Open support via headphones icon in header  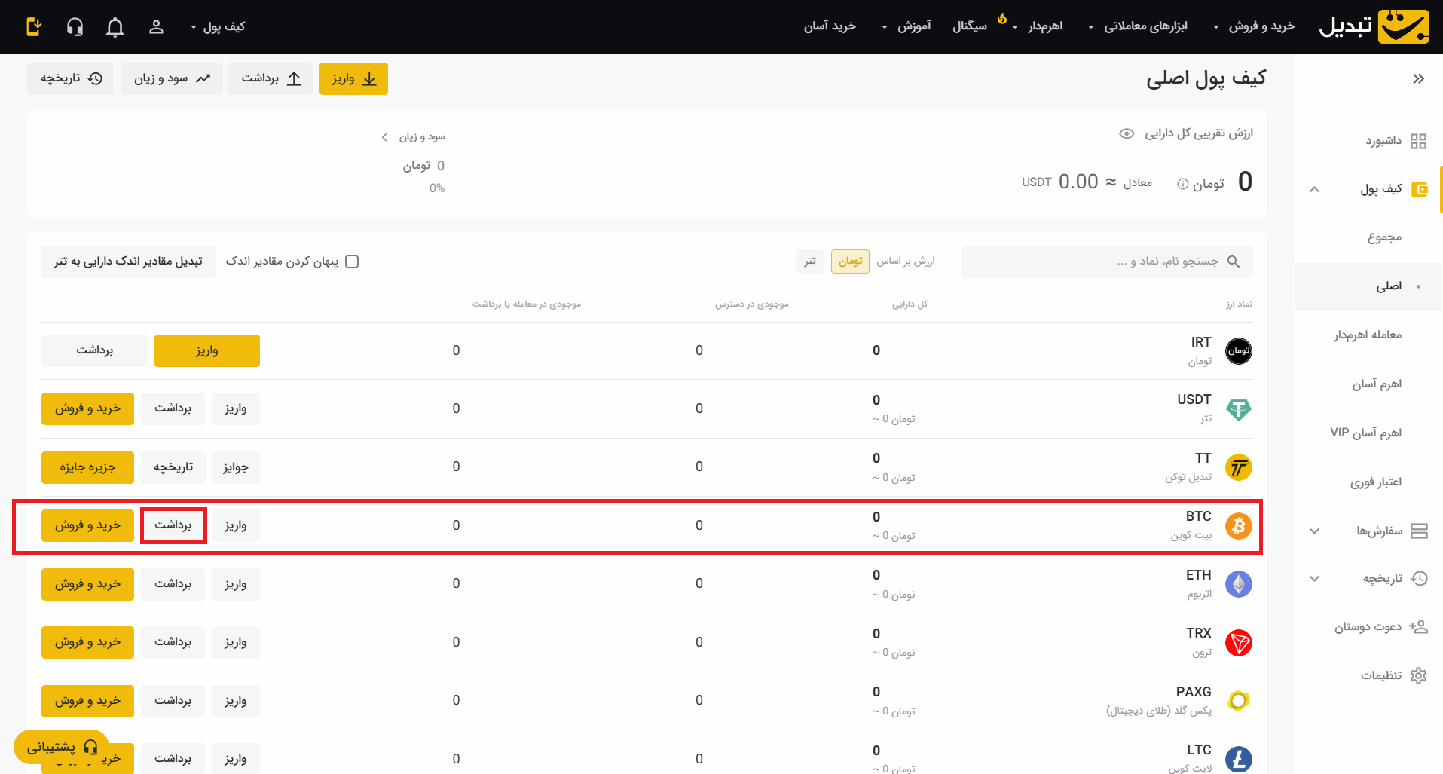pos(75,27)
